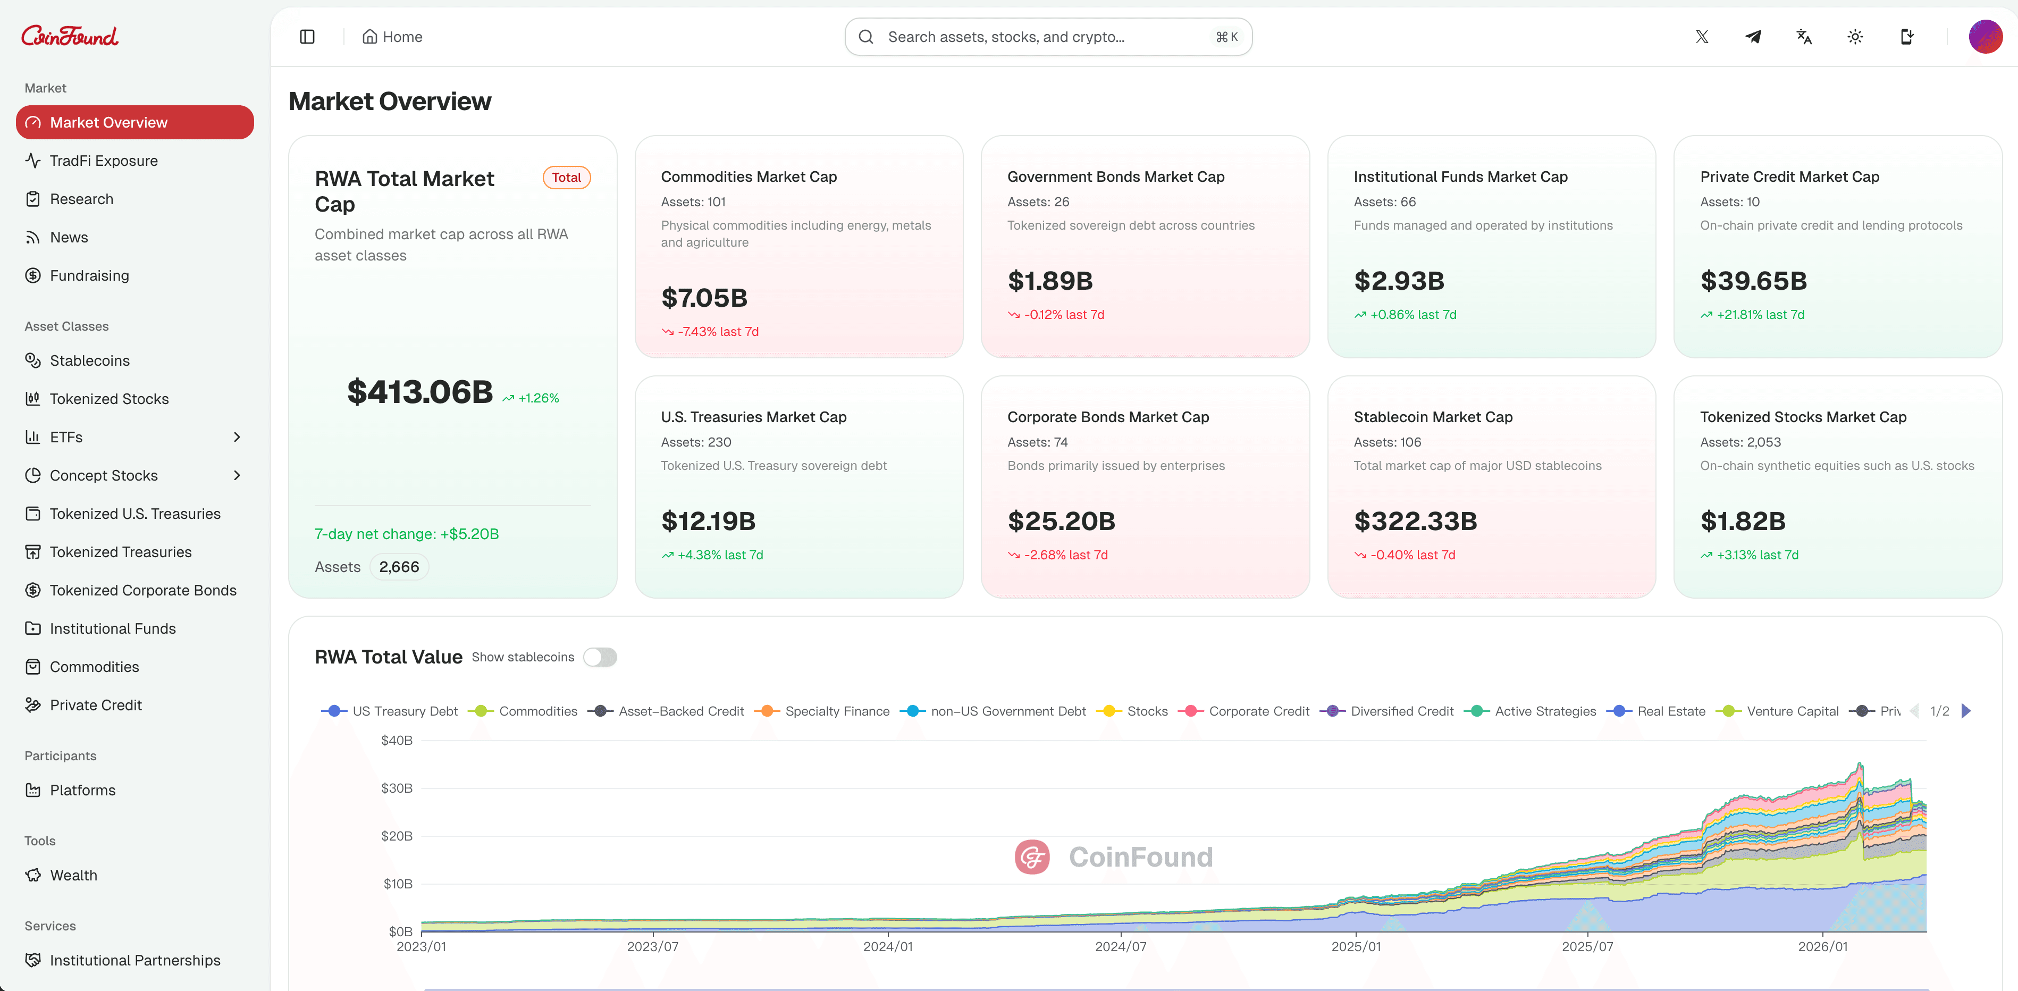This screenshot has height=991, width=2018.
Task: Switch theme with the sun icon
Action: click(x=1854, y=36)
